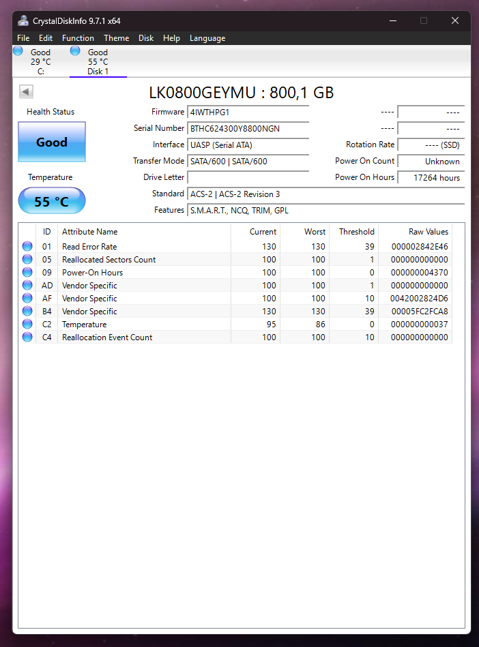Viewport: 479px width, 647px height.
Task: Click the ID column header
Action: coord(46,232)
